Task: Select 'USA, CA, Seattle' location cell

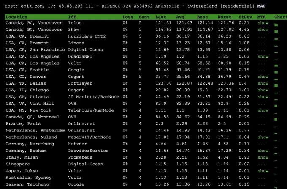Action: [27, 70]
